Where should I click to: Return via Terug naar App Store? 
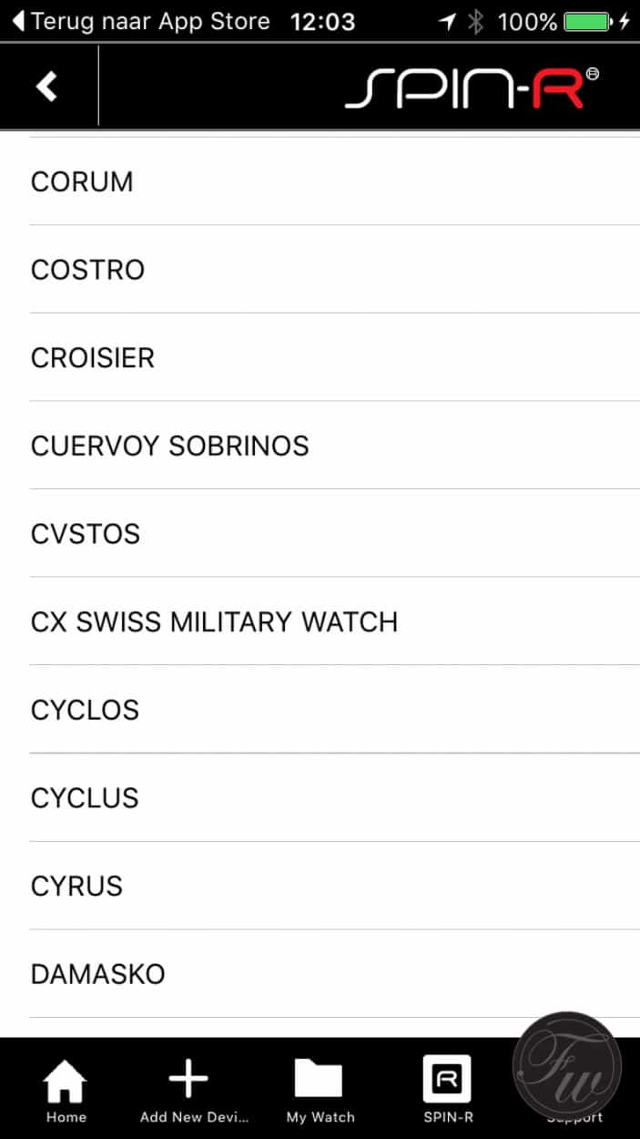[141, 21]
